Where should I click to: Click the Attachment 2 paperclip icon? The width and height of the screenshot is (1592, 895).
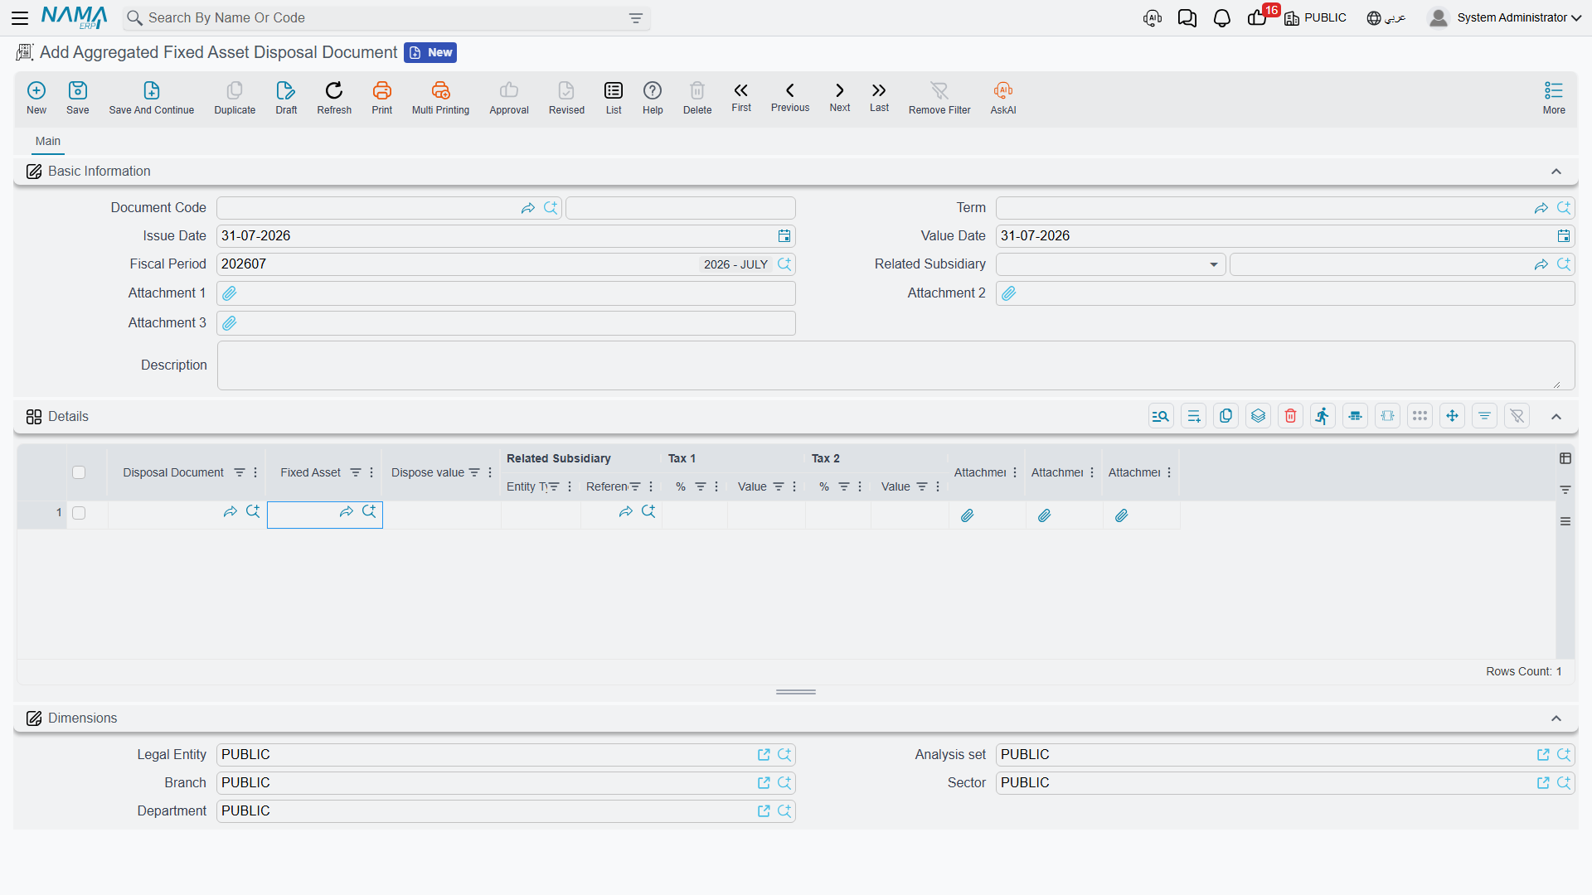(x=1009, y=293)
